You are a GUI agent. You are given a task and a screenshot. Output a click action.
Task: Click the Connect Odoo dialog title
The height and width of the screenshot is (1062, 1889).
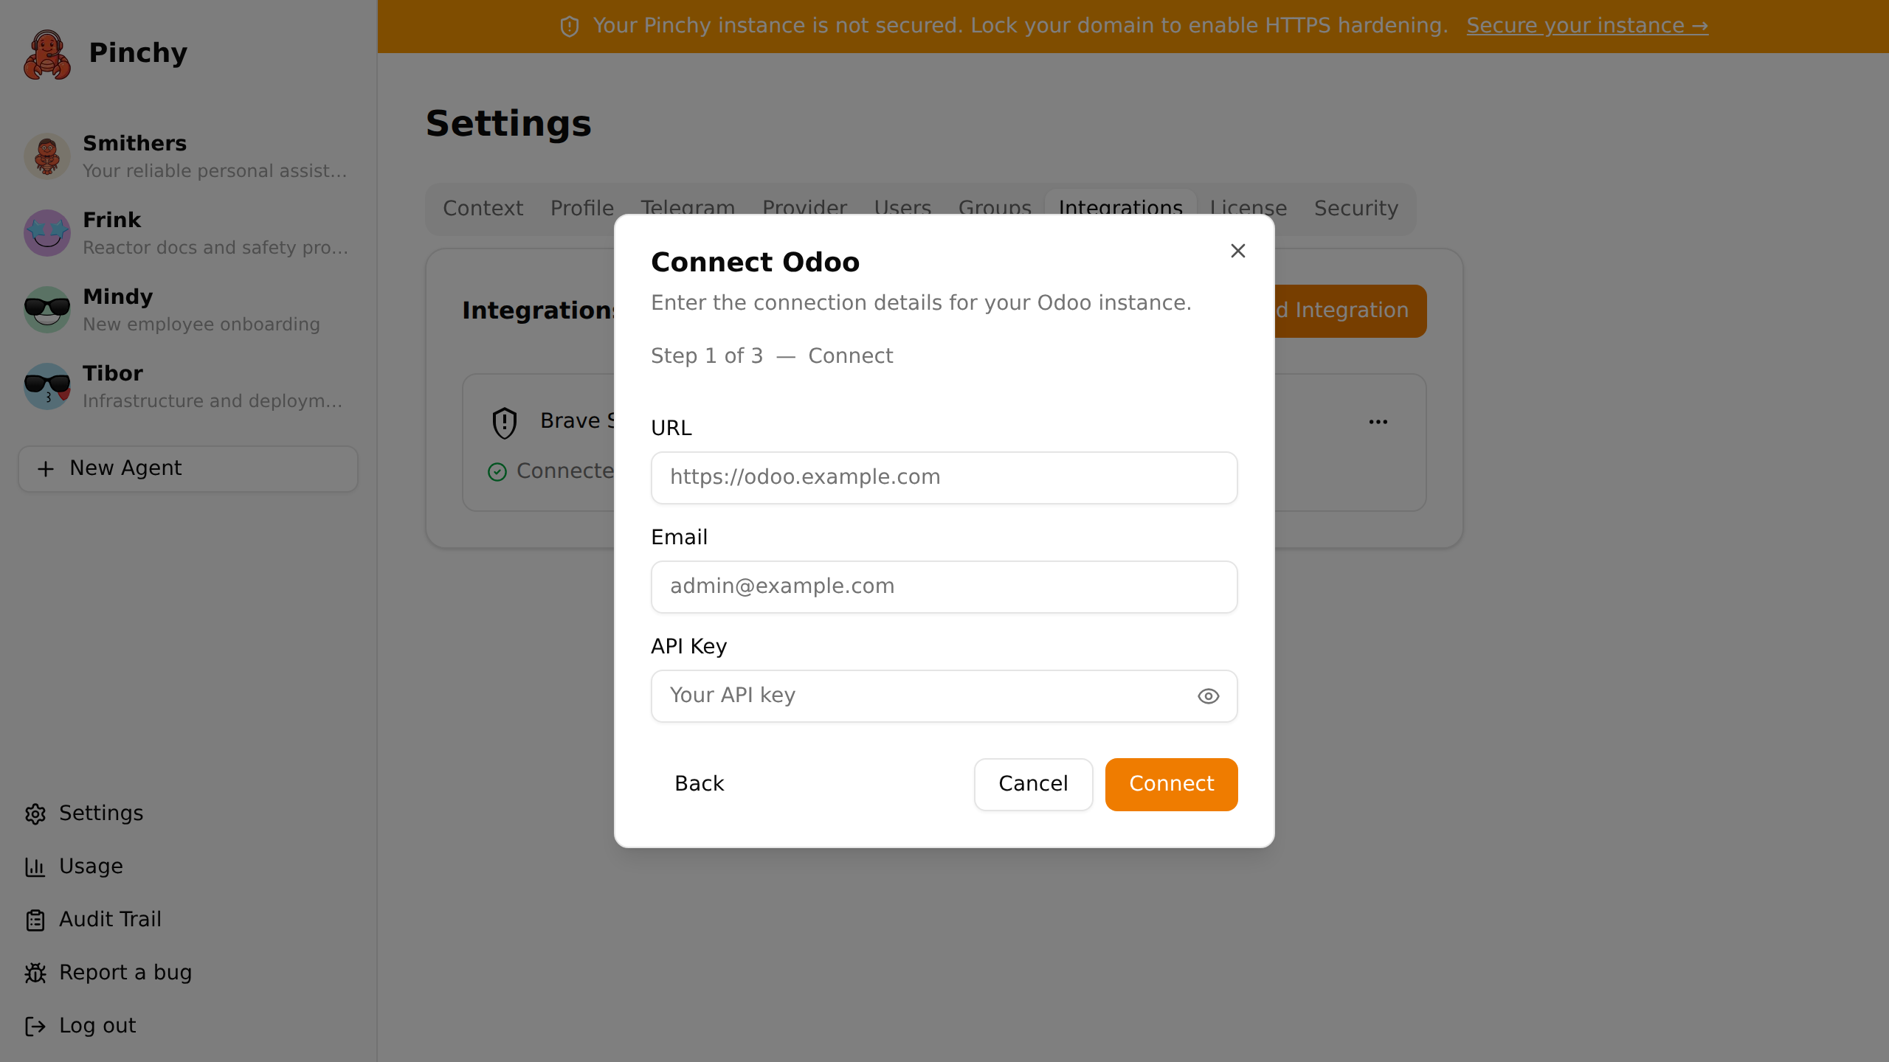pyautogui.click(x=756, y=263)
